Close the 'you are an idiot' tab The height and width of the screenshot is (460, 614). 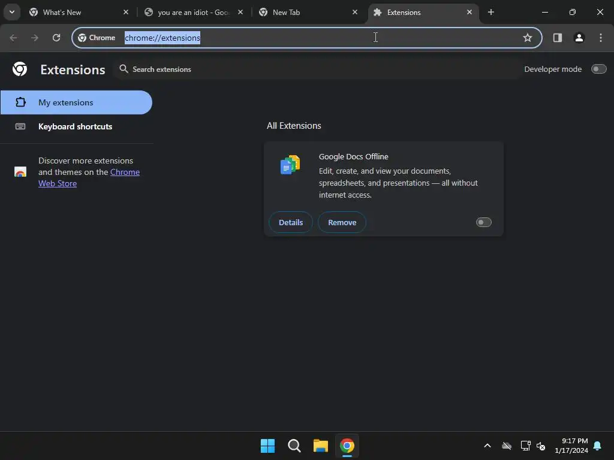[x=240, y=12]
